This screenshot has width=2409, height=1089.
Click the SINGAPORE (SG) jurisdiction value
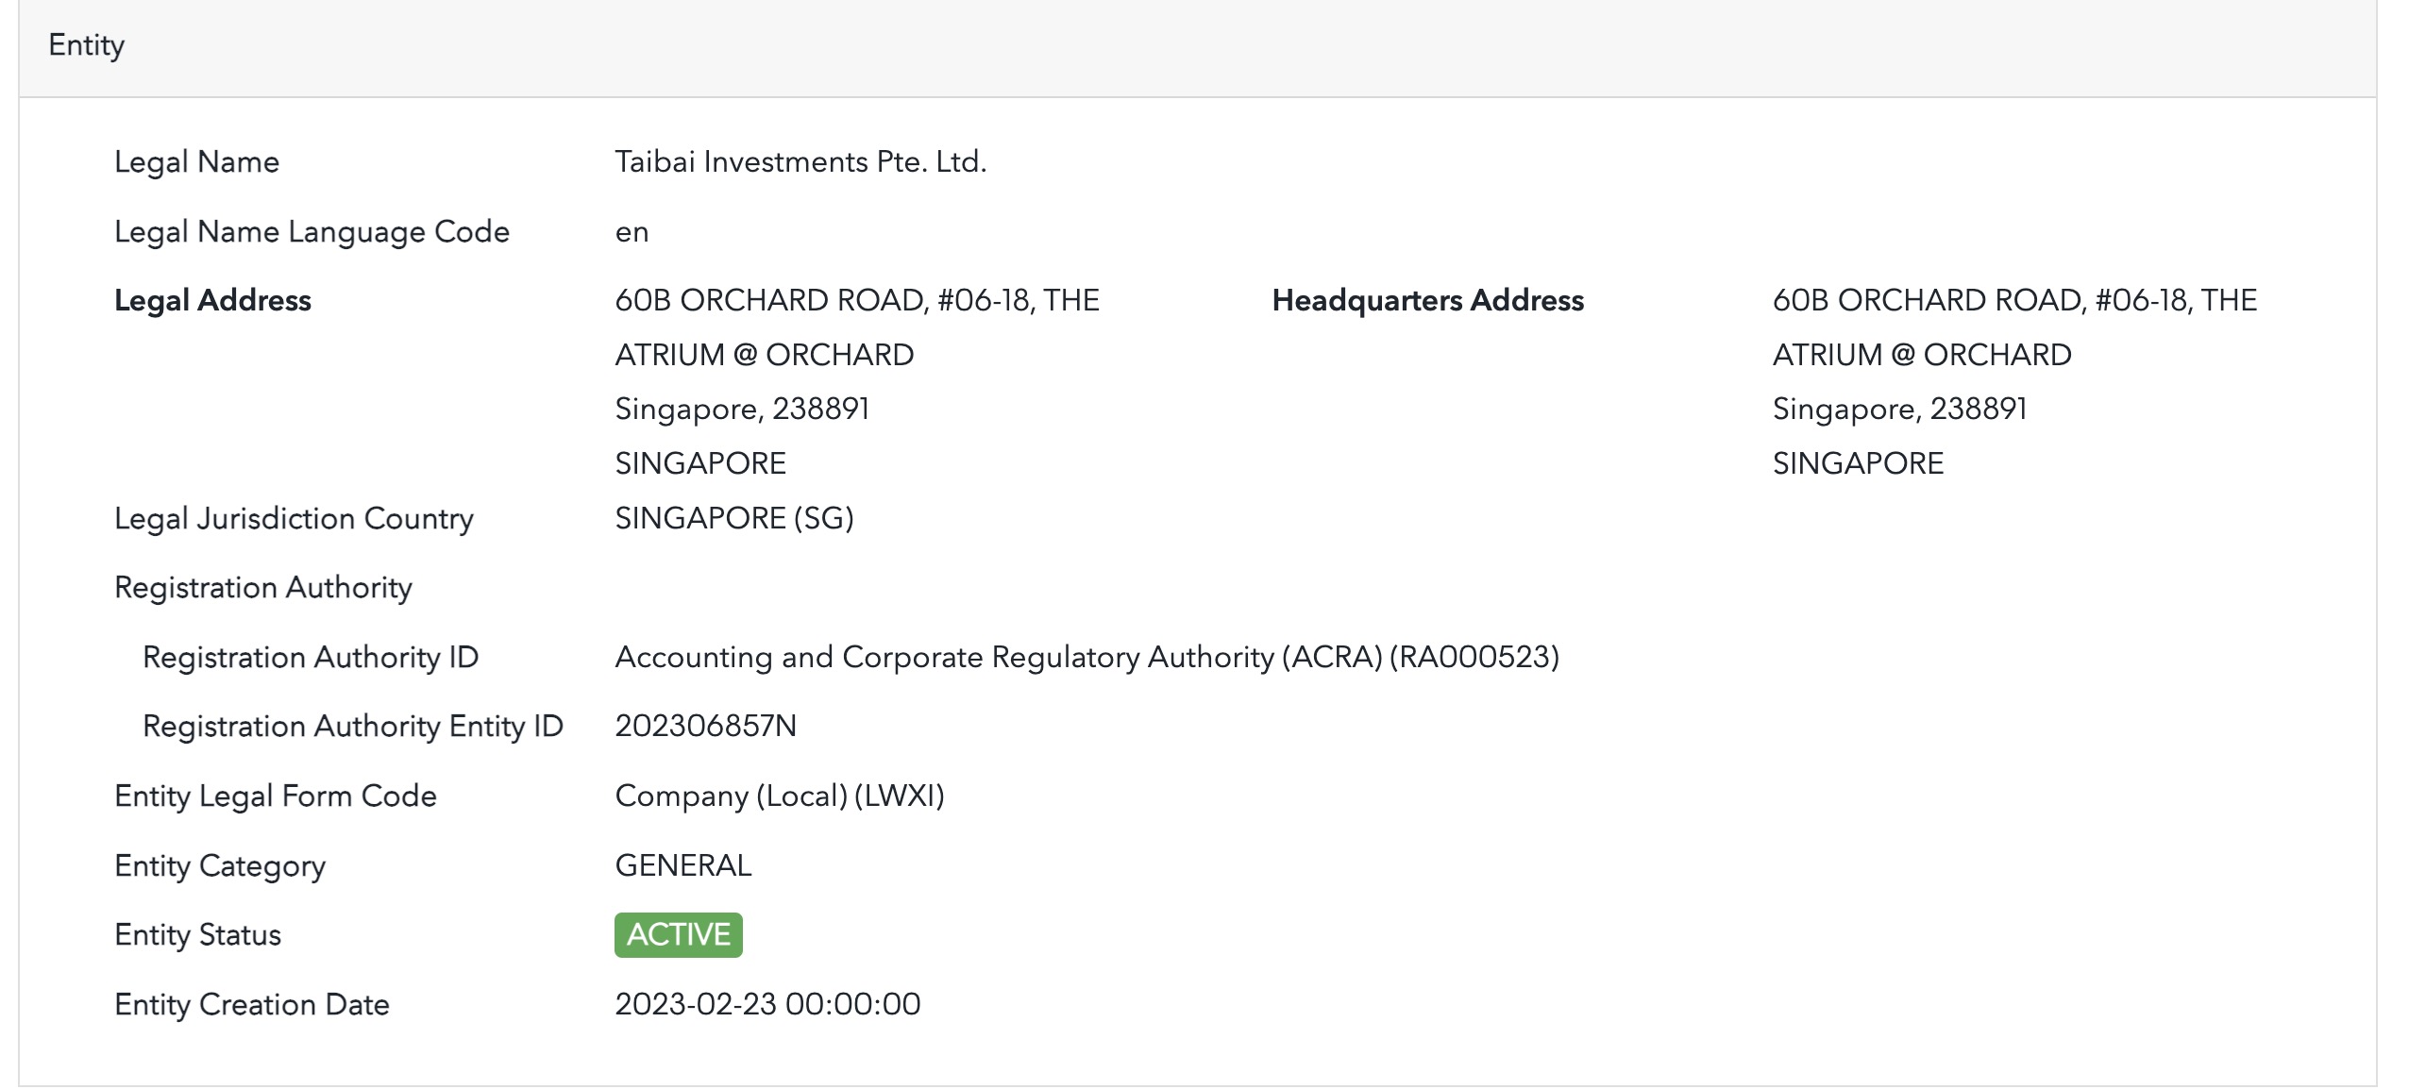coord(733,518)
